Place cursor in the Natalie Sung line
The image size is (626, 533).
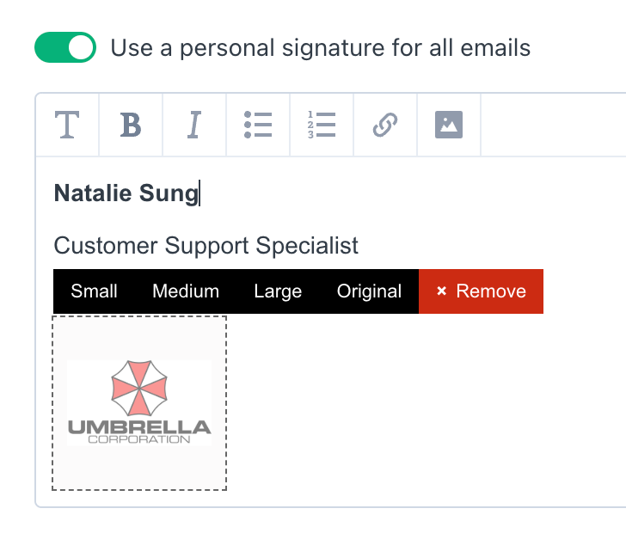[126, 193]
